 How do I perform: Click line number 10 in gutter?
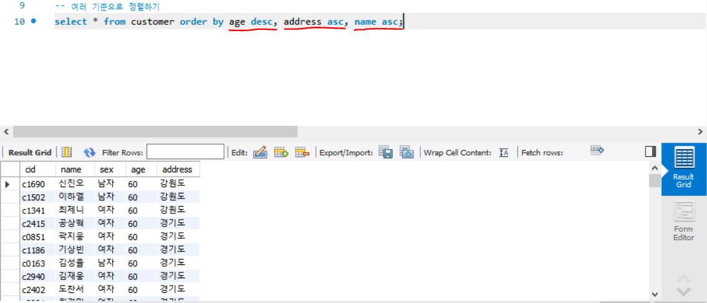point(19,21)
